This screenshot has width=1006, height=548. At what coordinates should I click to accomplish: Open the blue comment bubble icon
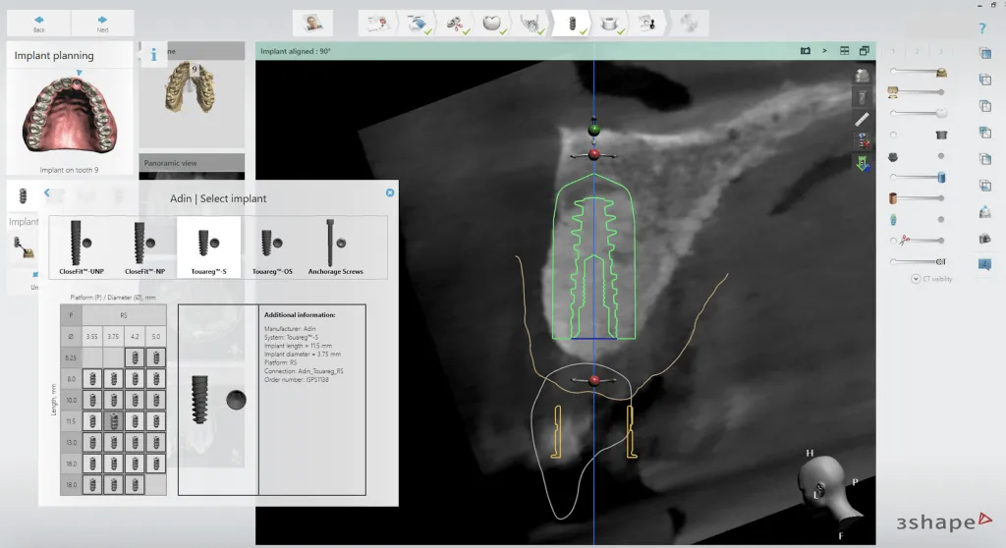click(985, 264)
